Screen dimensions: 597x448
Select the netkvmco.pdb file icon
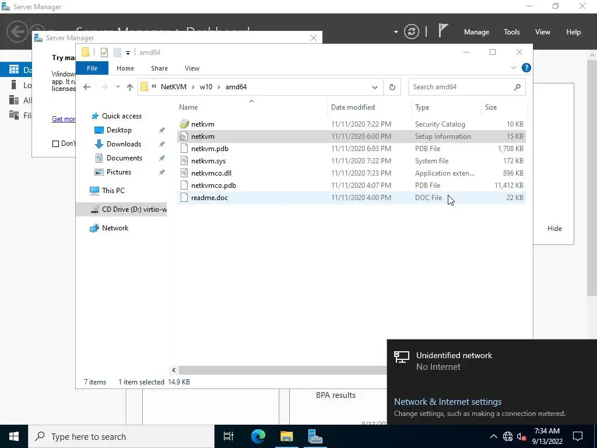pyautogui.click(x=184, y=185)
